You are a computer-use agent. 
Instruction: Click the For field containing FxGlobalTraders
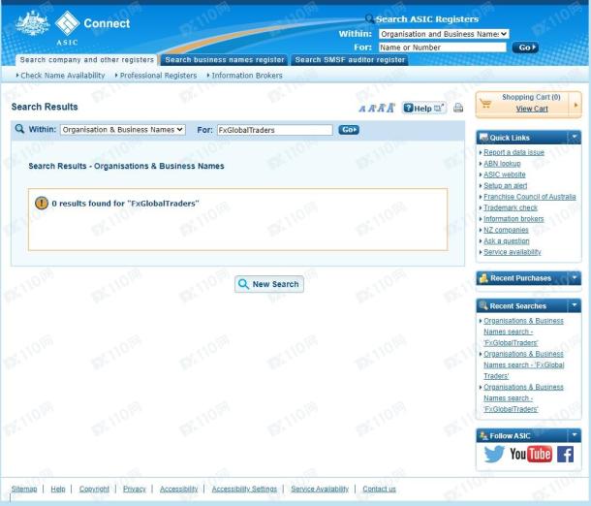[x=275, y=130]
